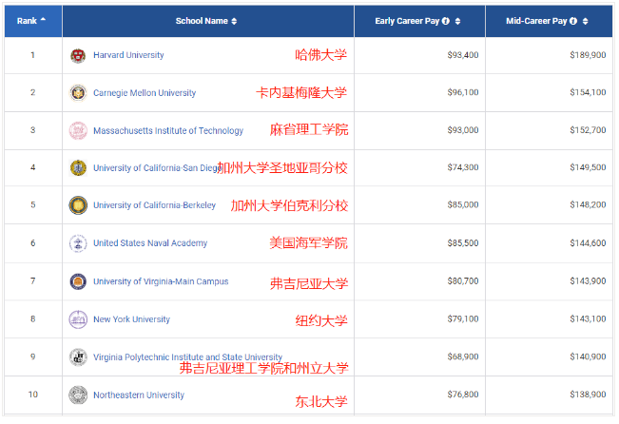This screenshot has height=424, width=619.
Task: Click the Mid-Career Pay info icon
Action: [573, 21]
